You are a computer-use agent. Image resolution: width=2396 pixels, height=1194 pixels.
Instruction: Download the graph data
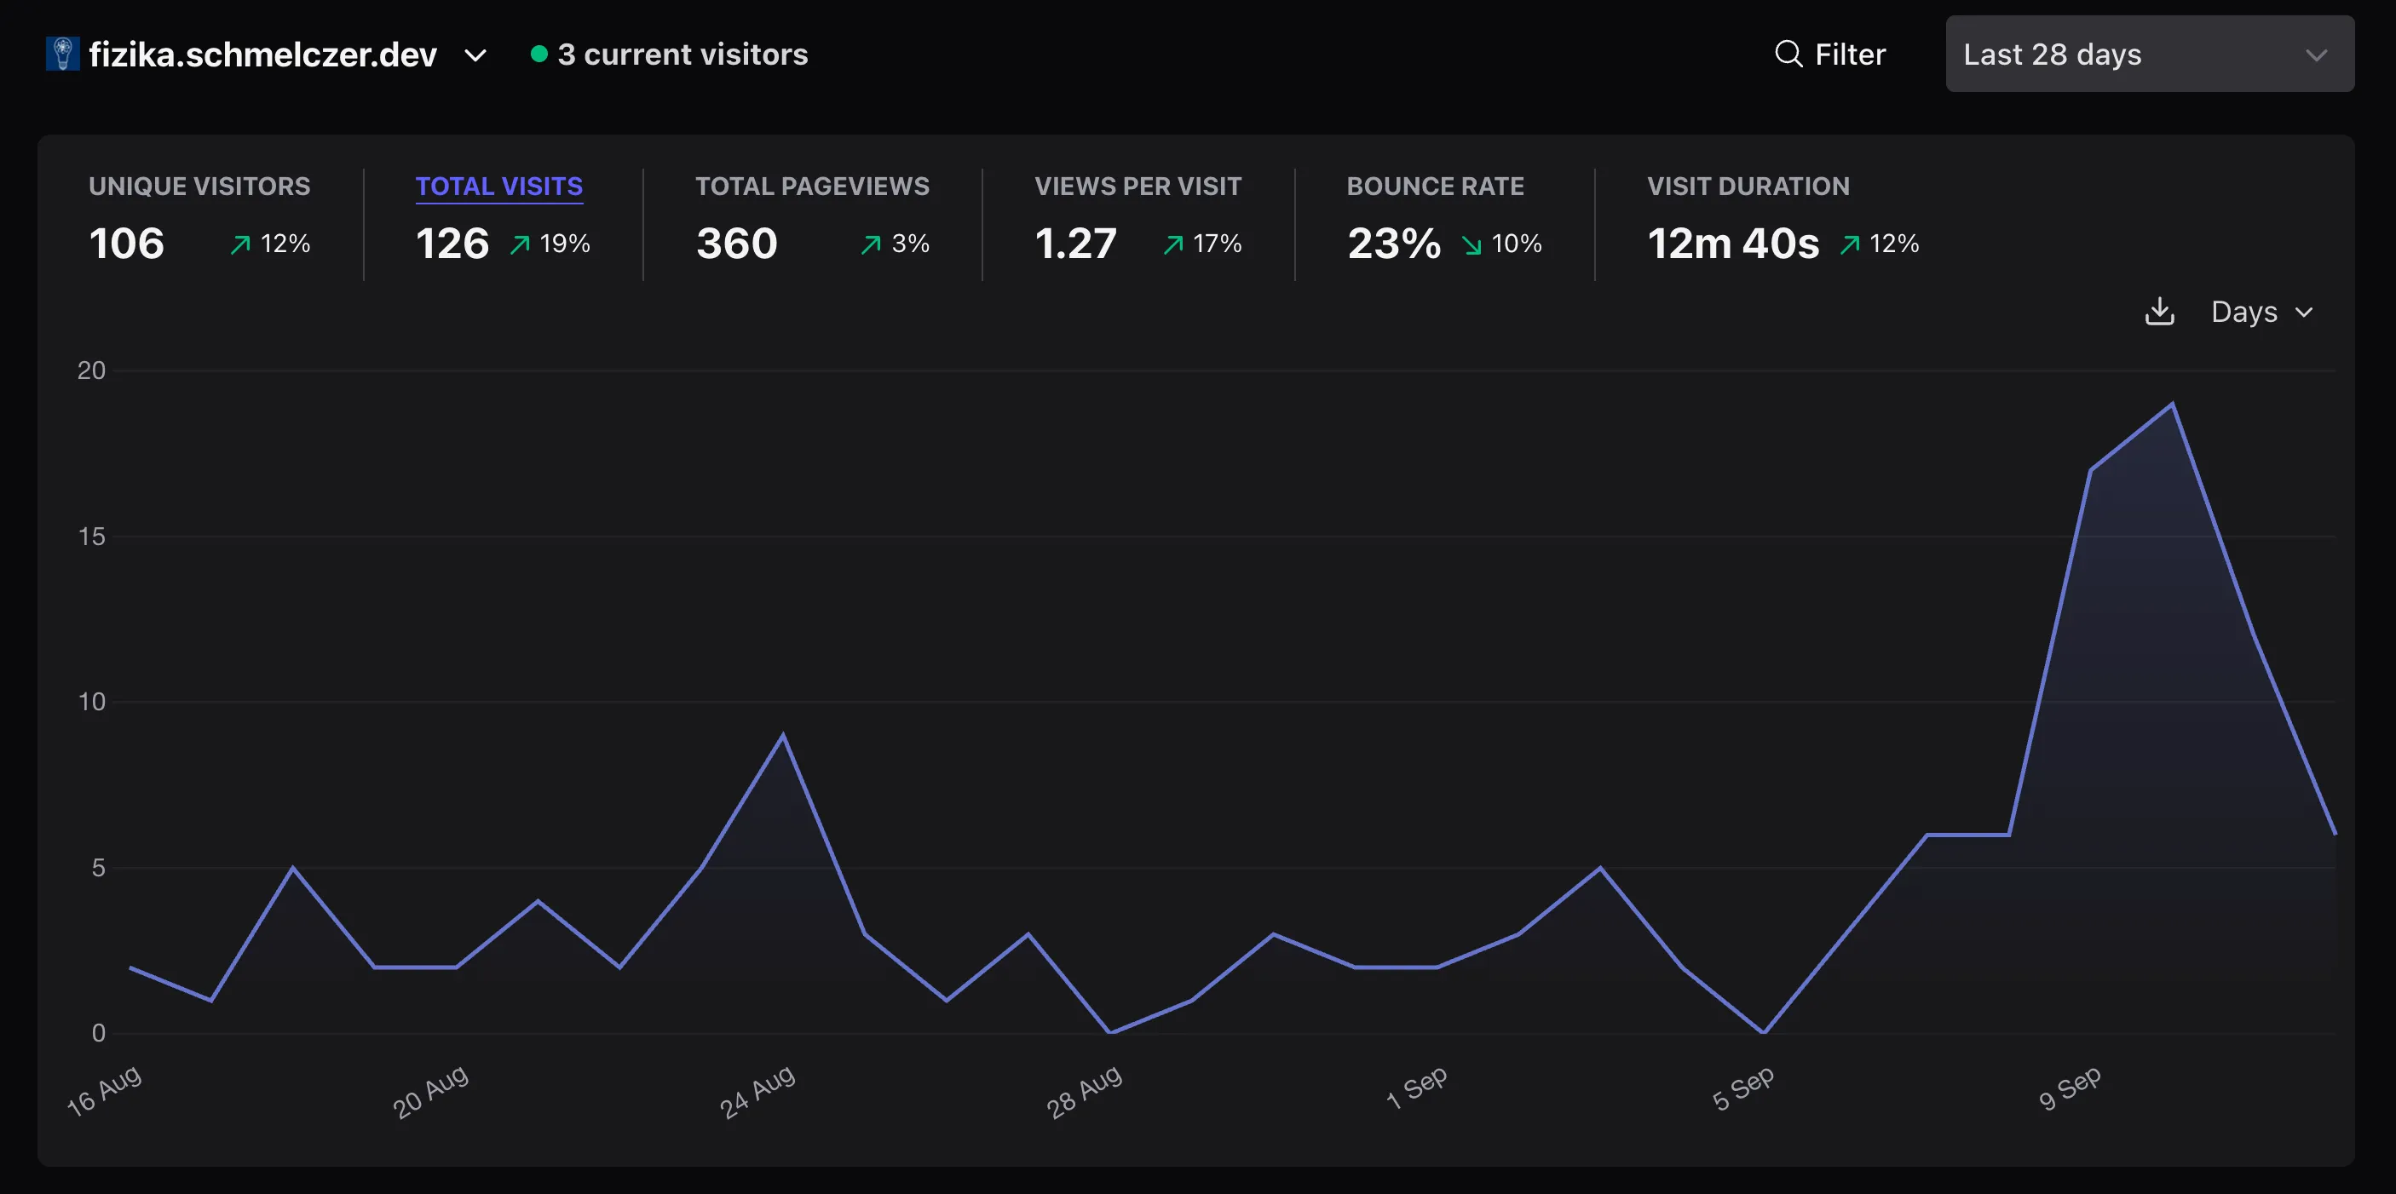pyautogui.click(x=2159, y=312)
